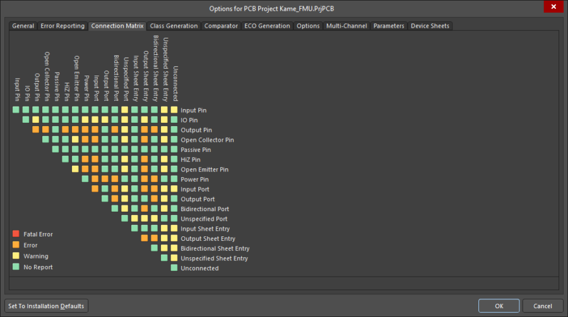Cancel the project options dialog

542,306
